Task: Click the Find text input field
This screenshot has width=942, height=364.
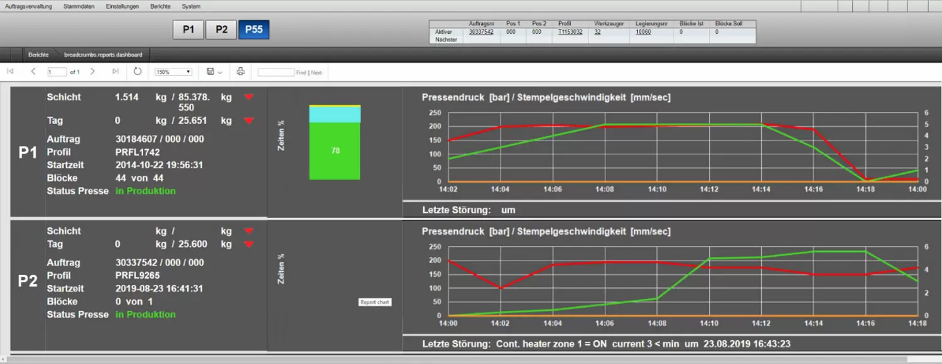Action: [x=276, y=72]
